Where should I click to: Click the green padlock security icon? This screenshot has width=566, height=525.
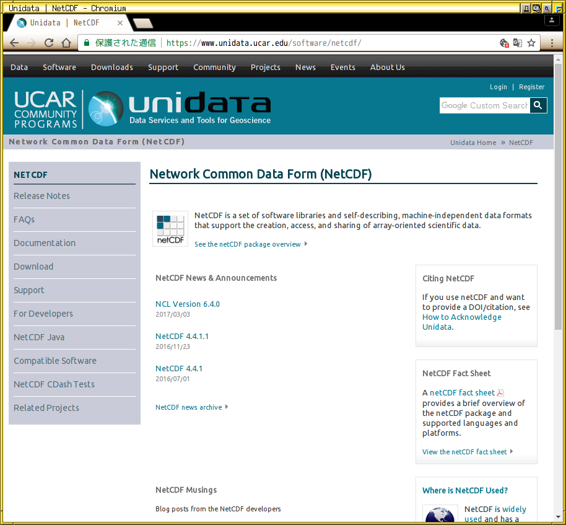click(x=87, y=43)
